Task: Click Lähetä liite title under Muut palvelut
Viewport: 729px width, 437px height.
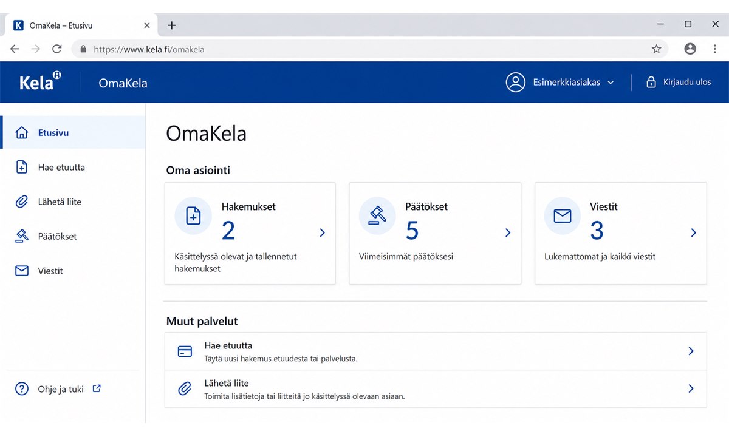Action: click(226, 383)
